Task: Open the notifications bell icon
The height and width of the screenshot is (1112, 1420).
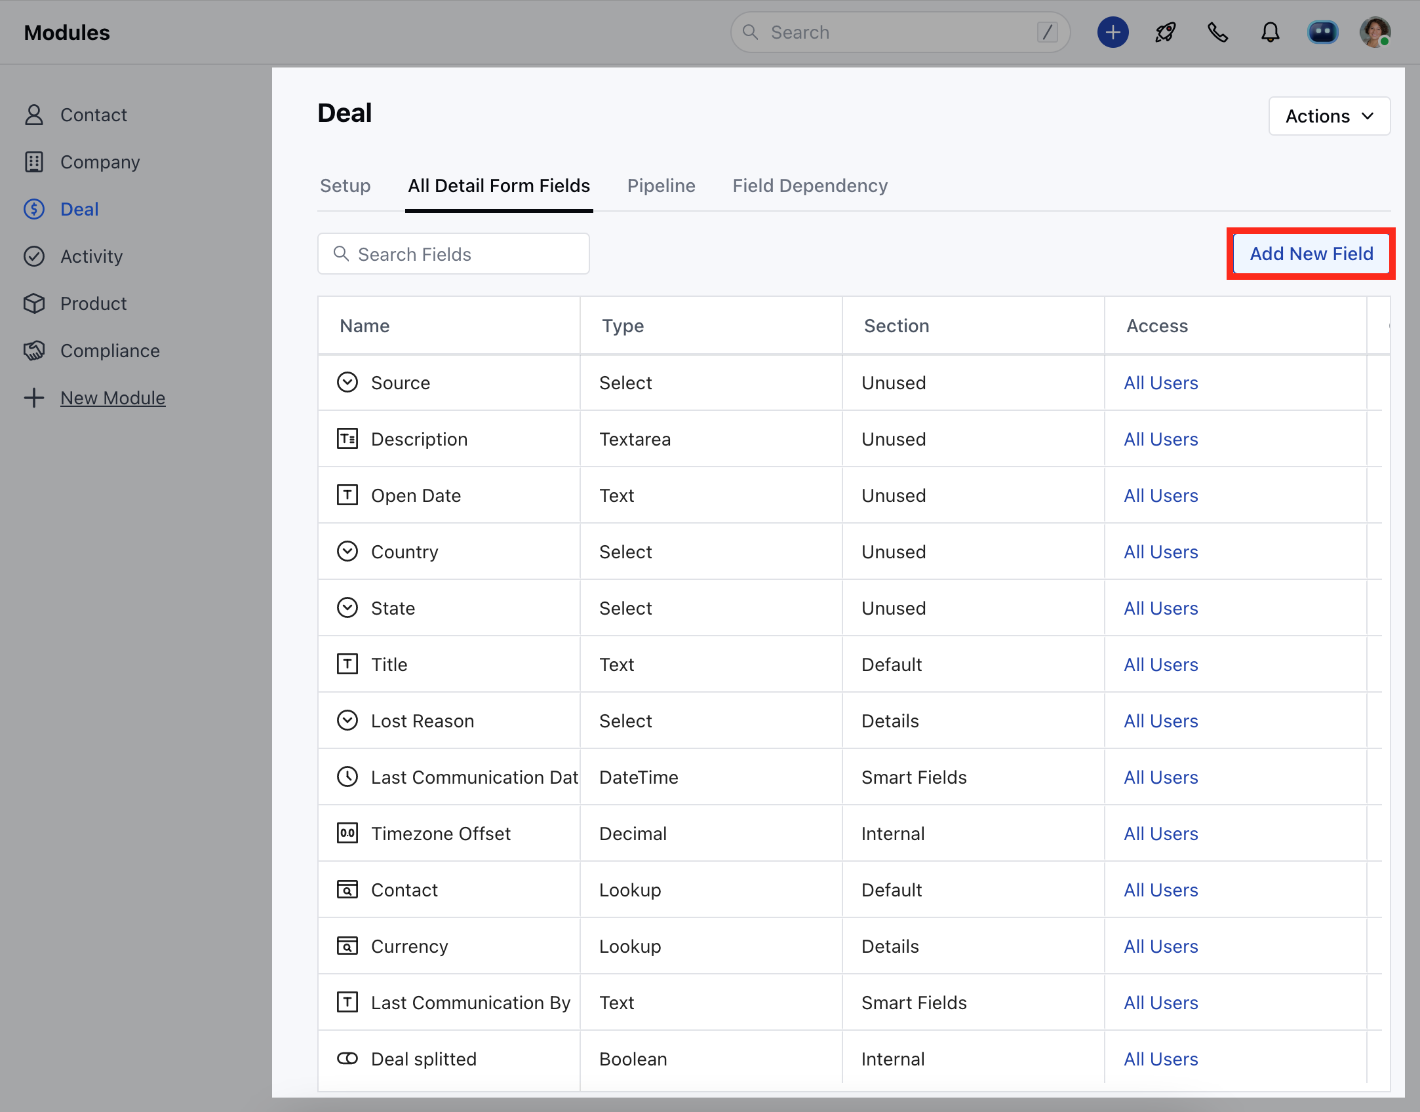Action: (1270, 31)
